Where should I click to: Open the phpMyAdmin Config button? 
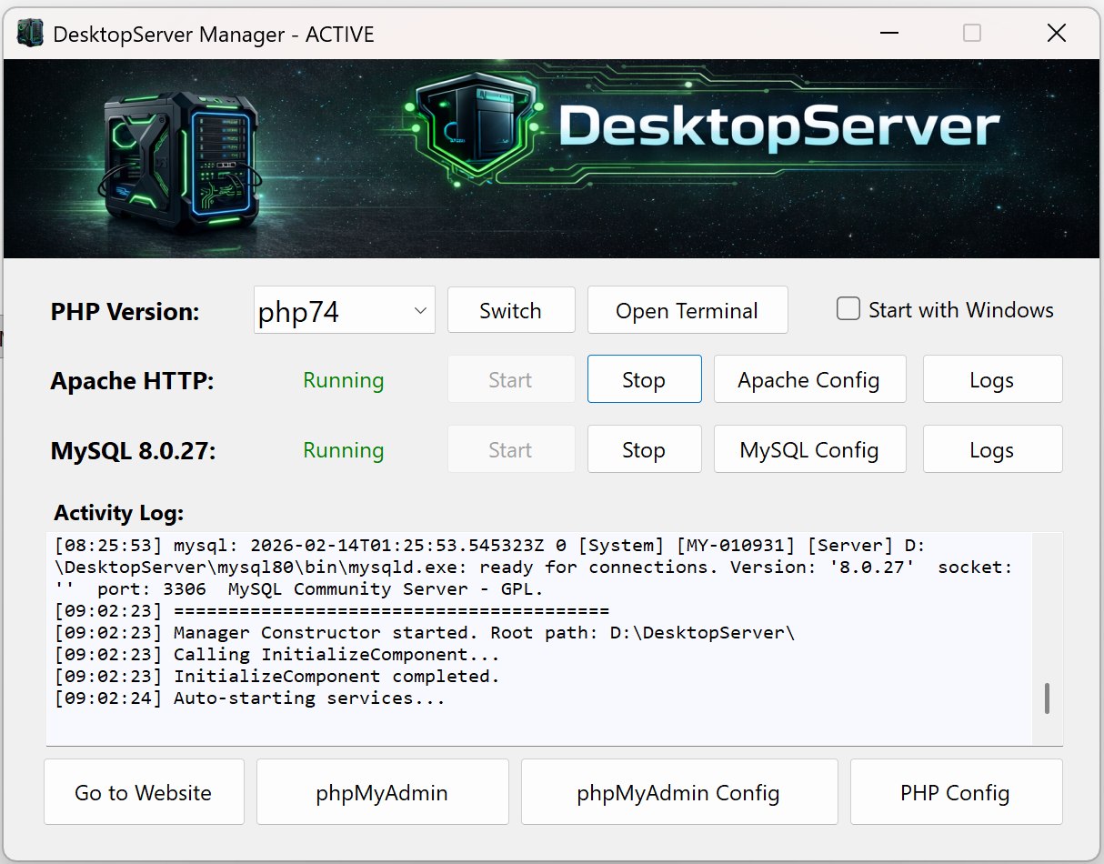tap(678, 792)
